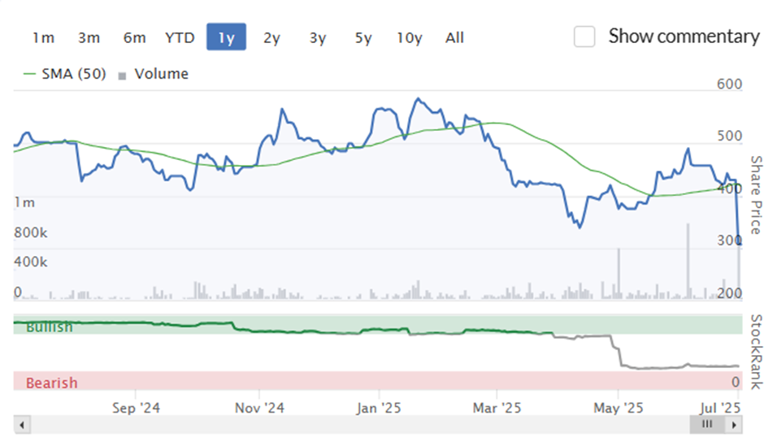Viewport: 764px width, 442px height.
Task: Click the Nov '24 axis label
Action: [259, 408]
